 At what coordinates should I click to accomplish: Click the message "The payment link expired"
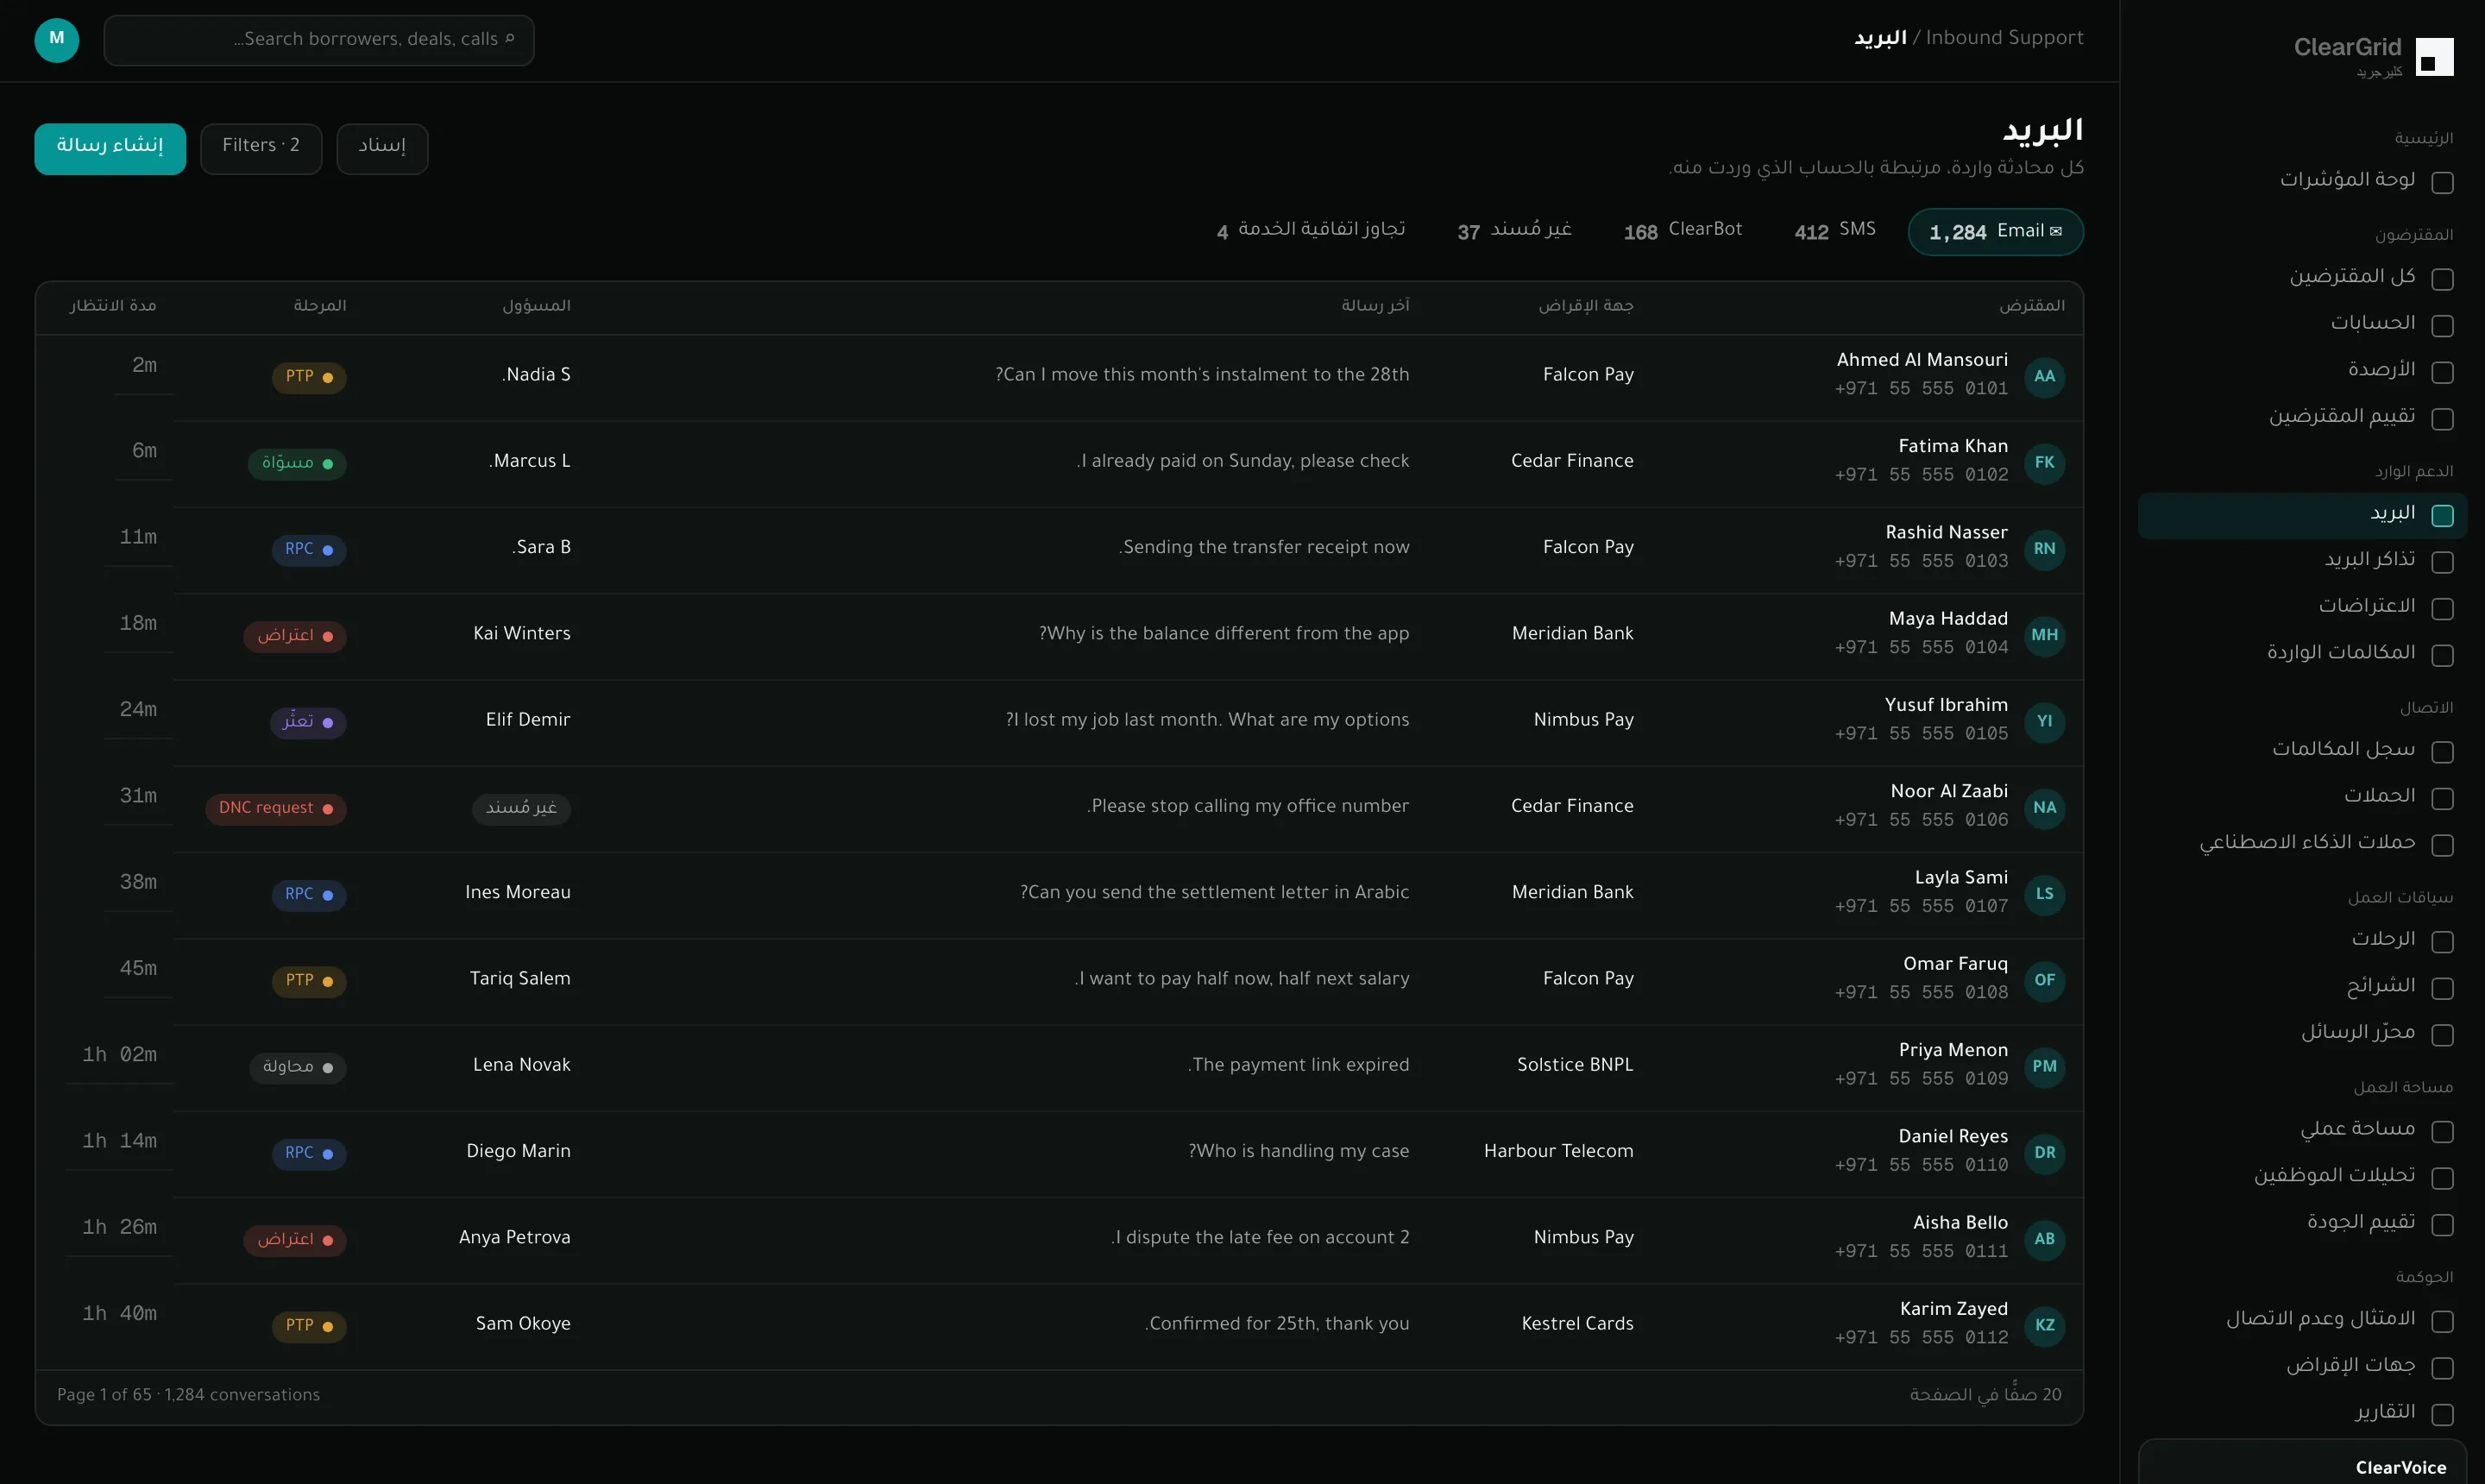[x=1298, y=1065]
